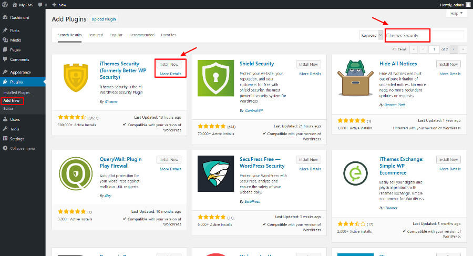Go to previous results page
Screen dimensions: 473x256
tap(423, 49)
